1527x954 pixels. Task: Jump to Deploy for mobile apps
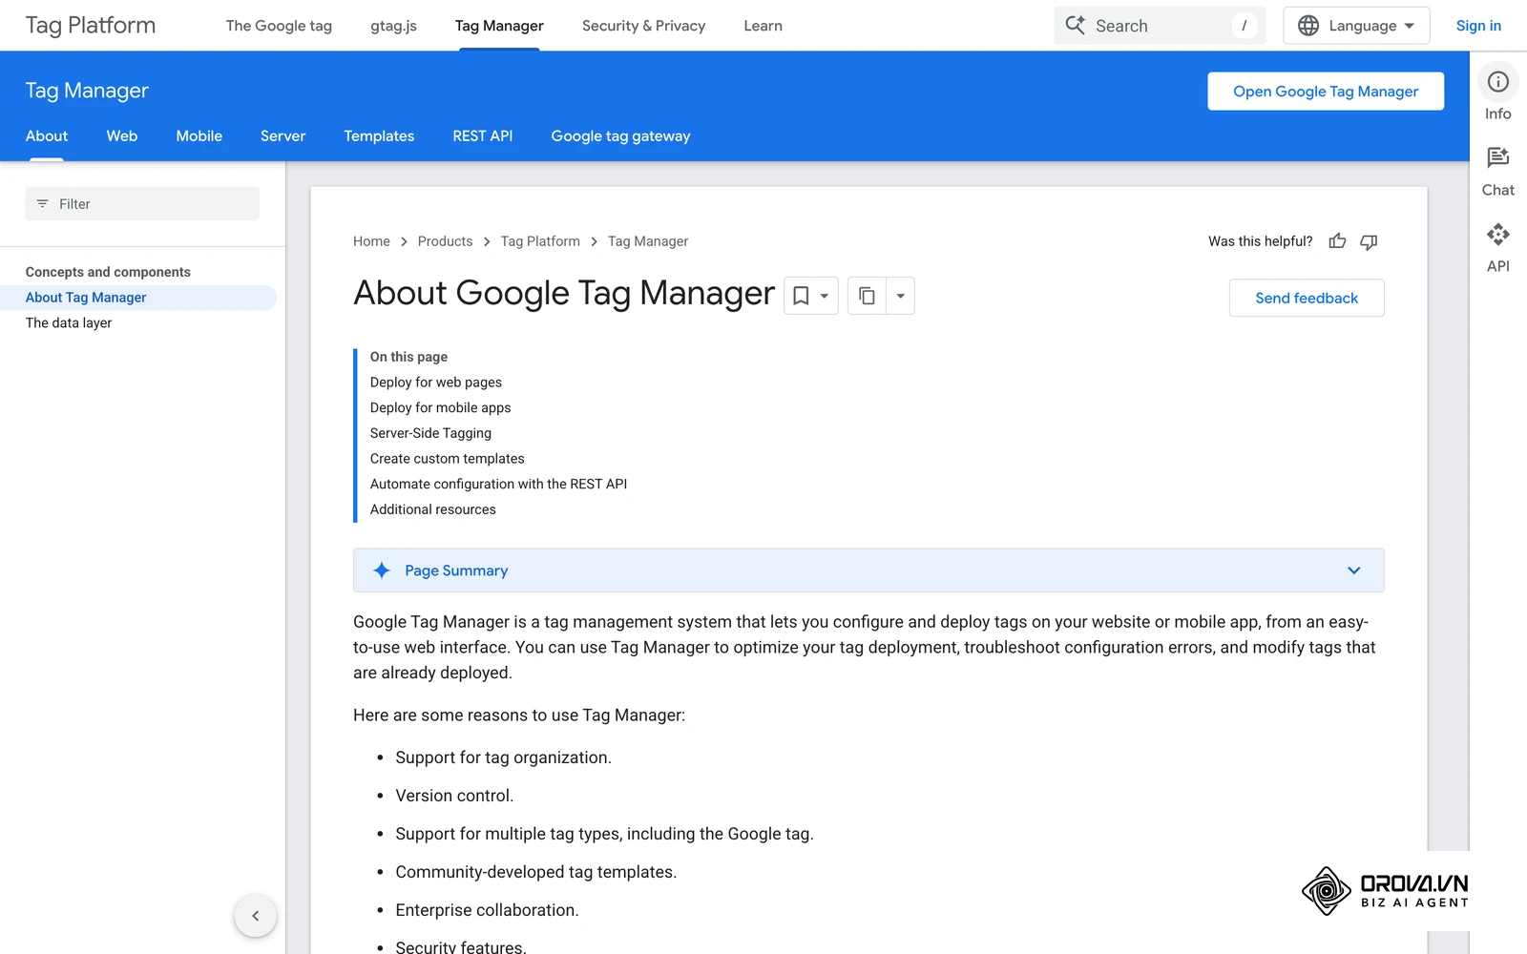point(440,408)
